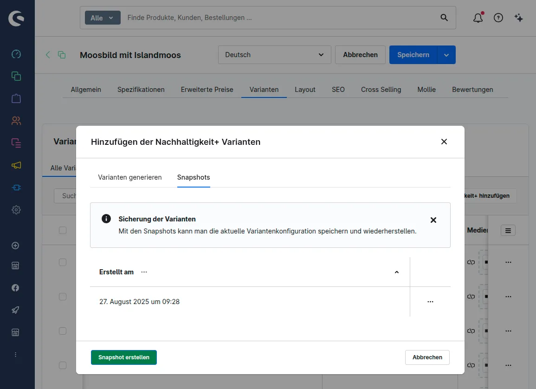
Task: Open the Alle search scope dropdown
Action: click(103, 18)
